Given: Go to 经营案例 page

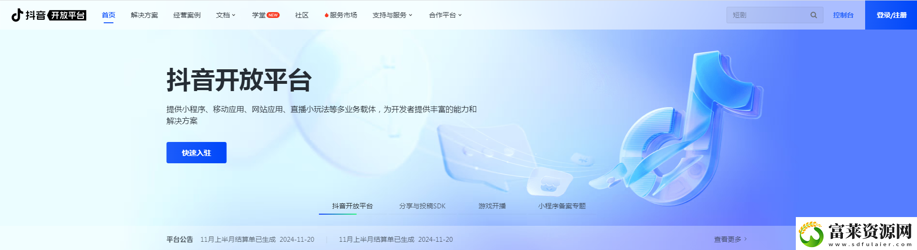Looking at the screenshot, I should pyautogui.click(x=187, y=15).
